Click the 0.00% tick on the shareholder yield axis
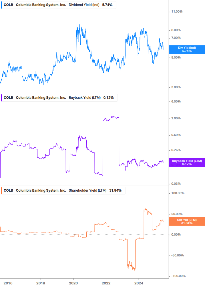The width and height of the screenshot is (205, 287). tap(176, 235)
